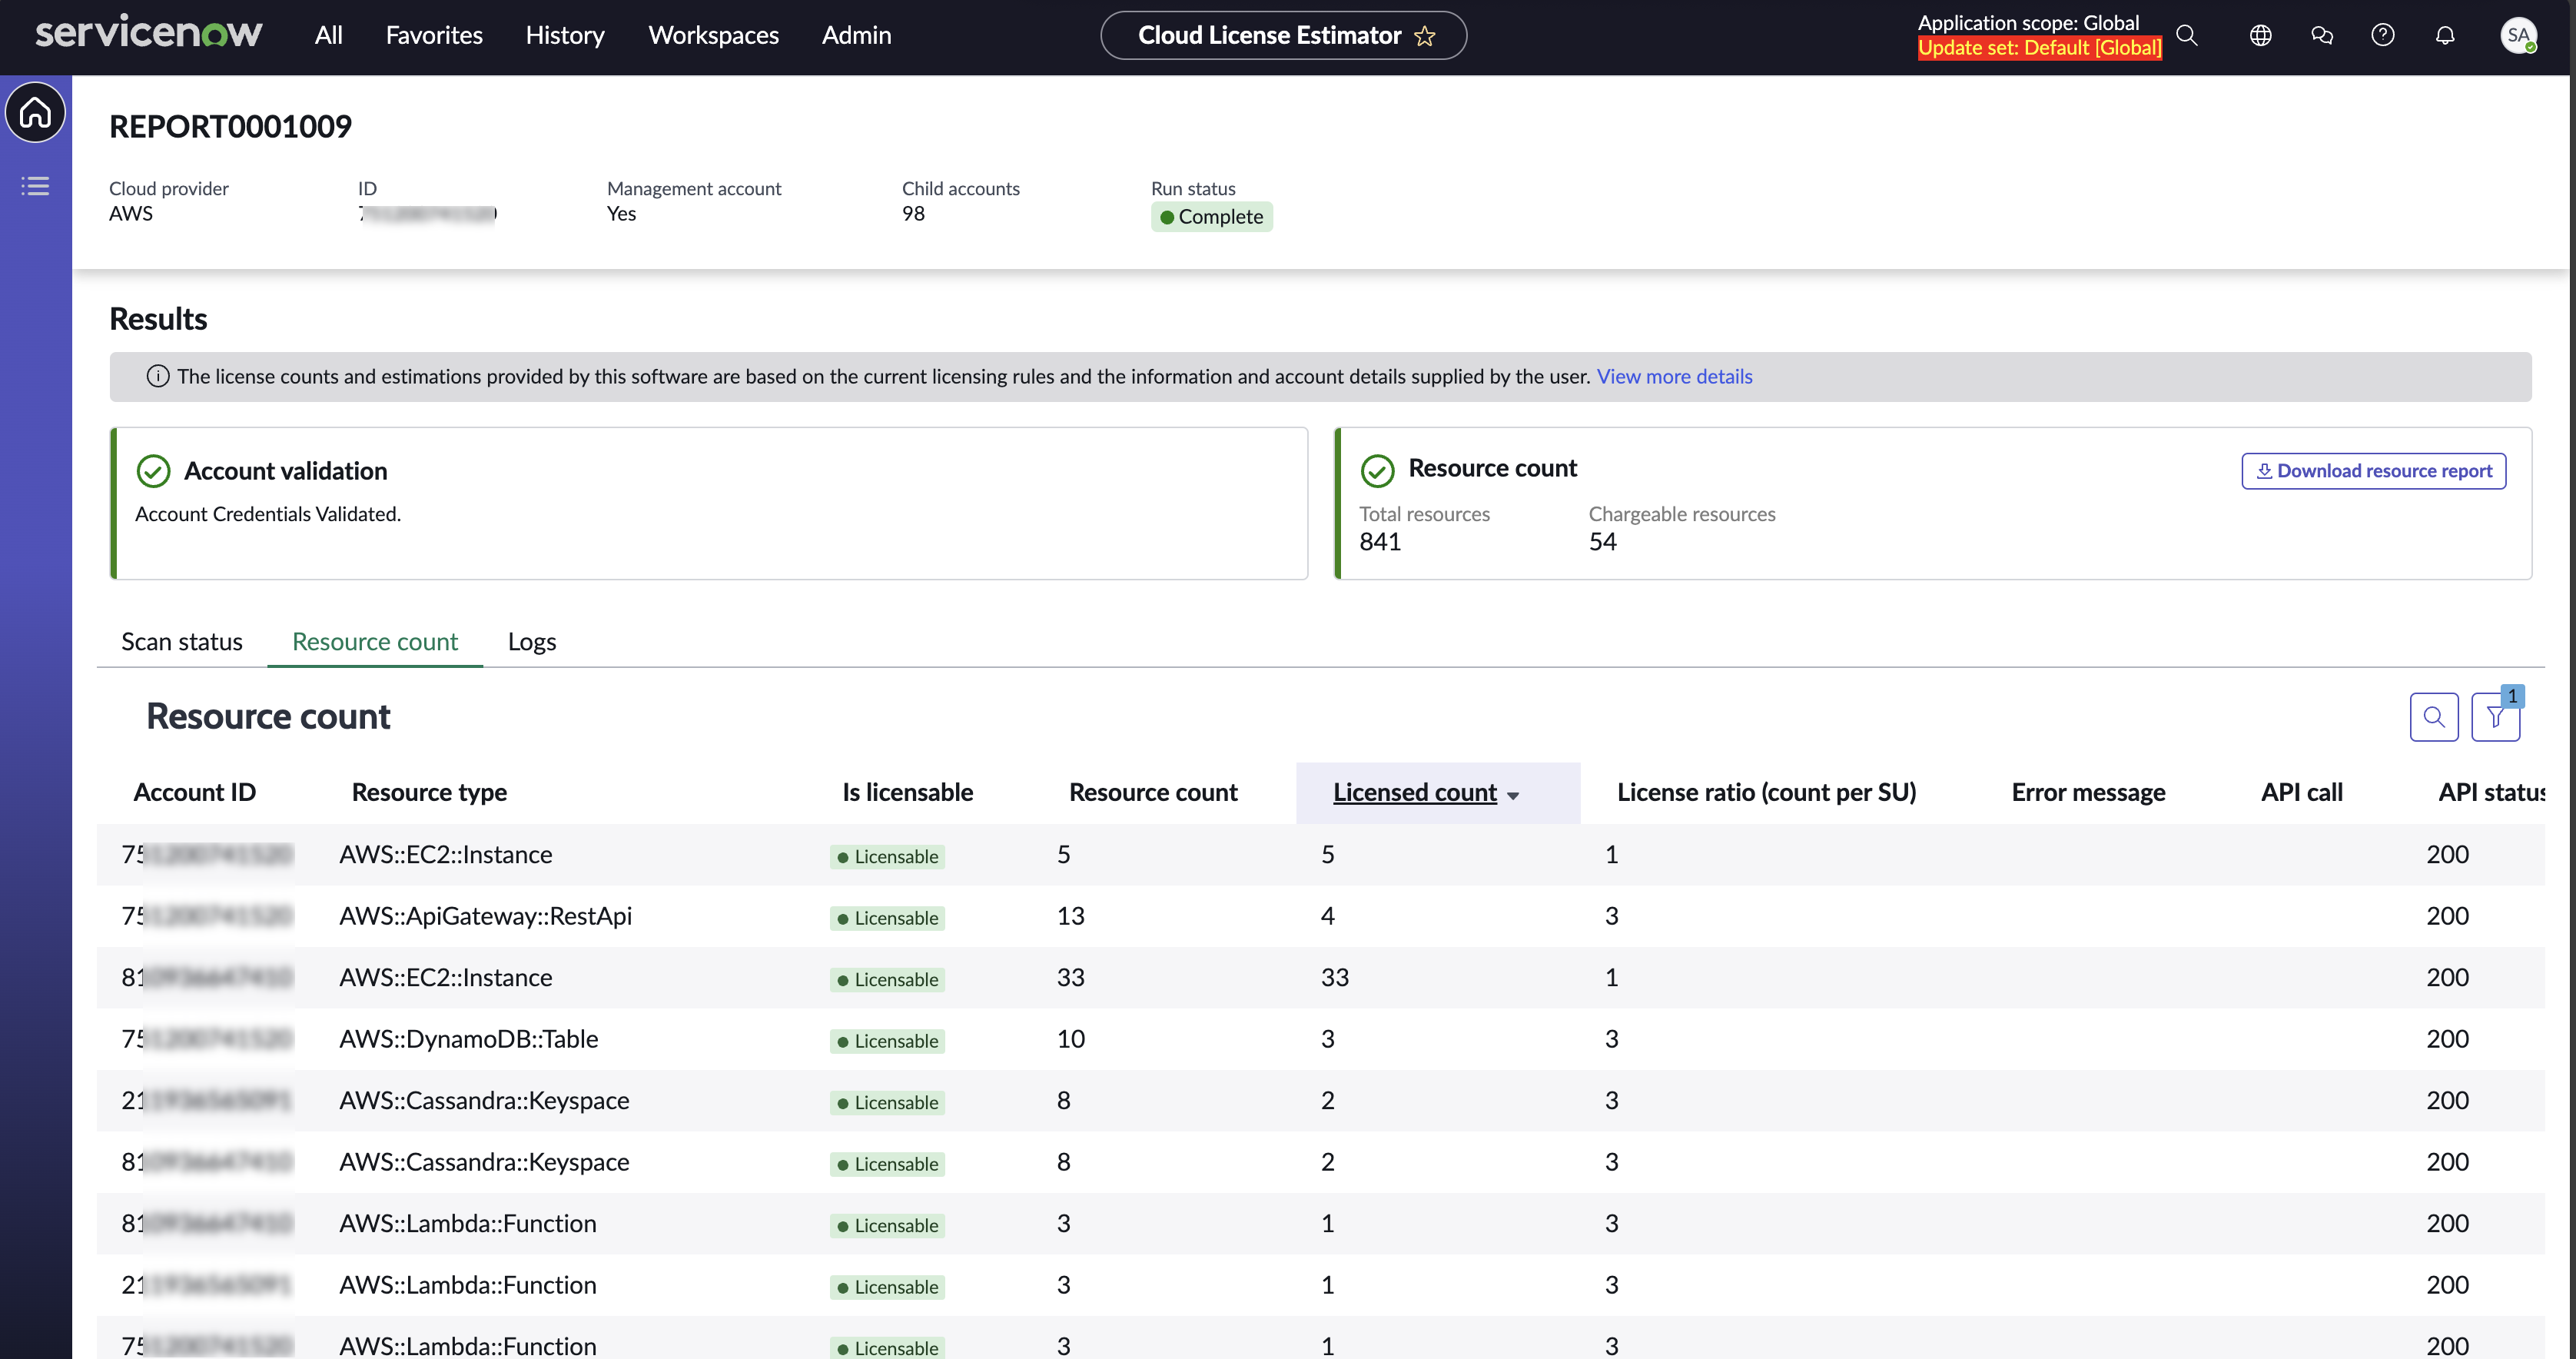Click the info icon in the disclaimer banner
This screenshot has height=1359, width=2576.
tap(158, 376)
